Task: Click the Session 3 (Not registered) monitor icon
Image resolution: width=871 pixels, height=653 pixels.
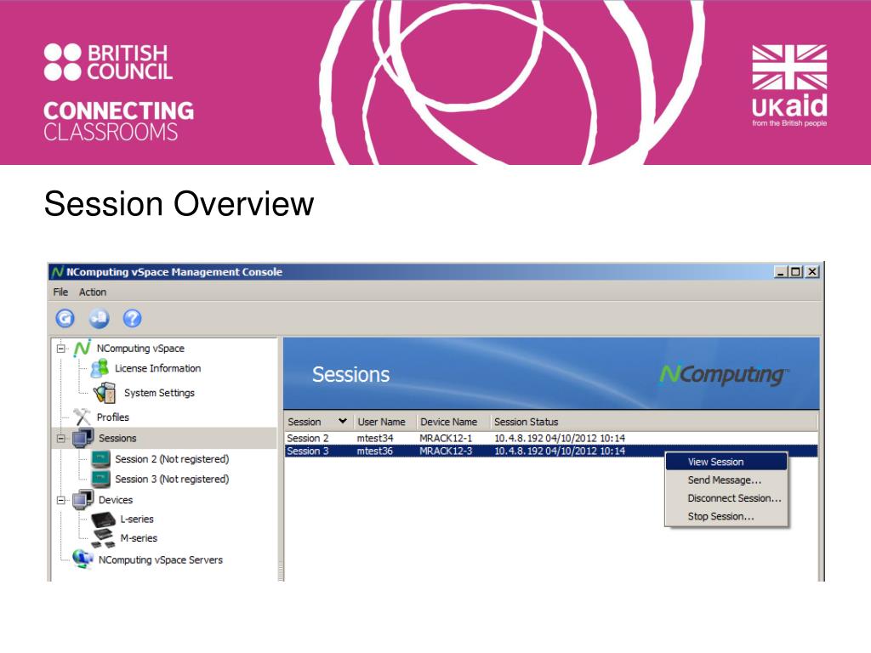Action: click(x=100, y=479)
